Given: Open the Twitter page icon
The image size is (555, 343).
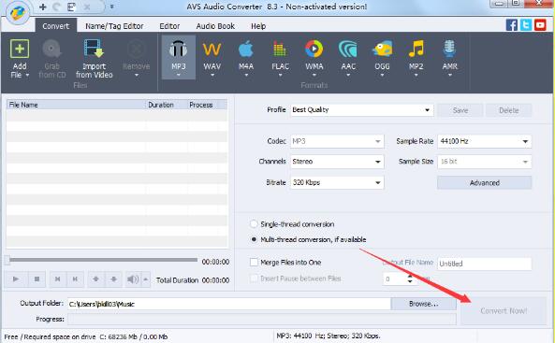Looking at the screenshot, I should coord(526,25).
